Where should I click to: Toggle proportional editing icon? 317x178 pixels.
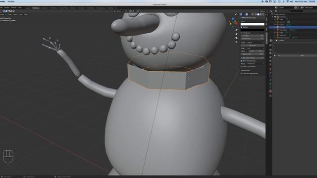[x=138, y=11]
